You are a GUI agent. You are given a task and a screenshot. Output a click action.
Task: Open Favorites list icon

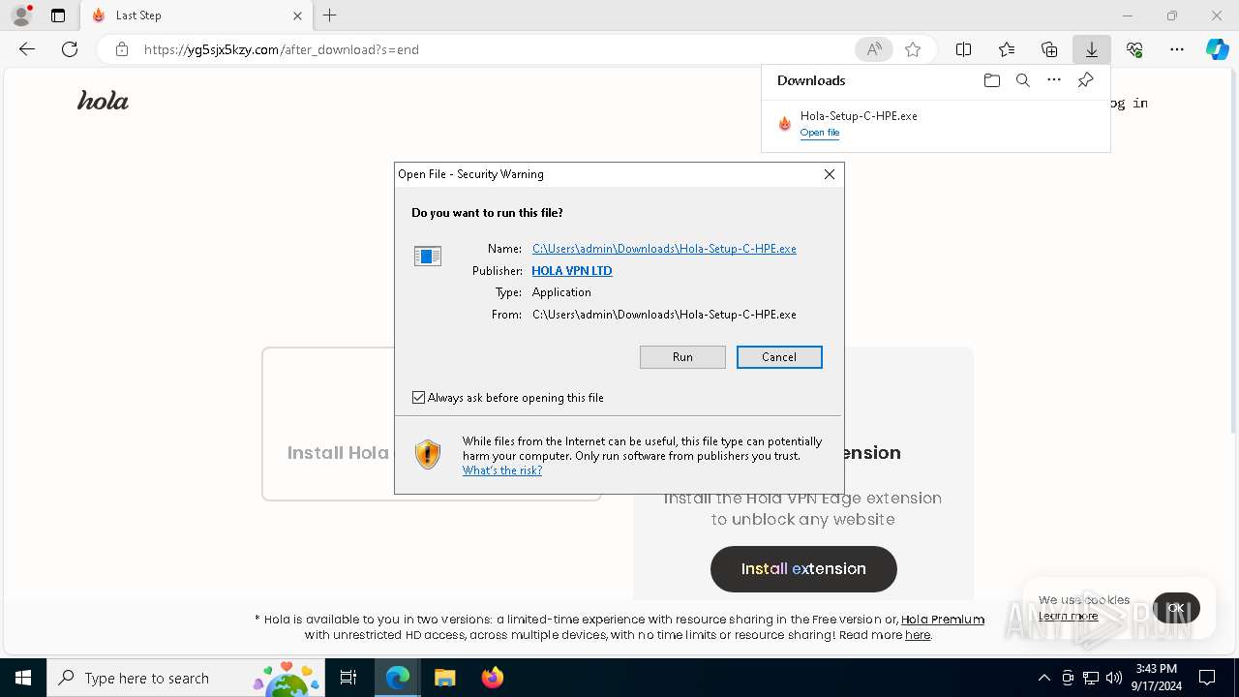[x=1007, y=49]
